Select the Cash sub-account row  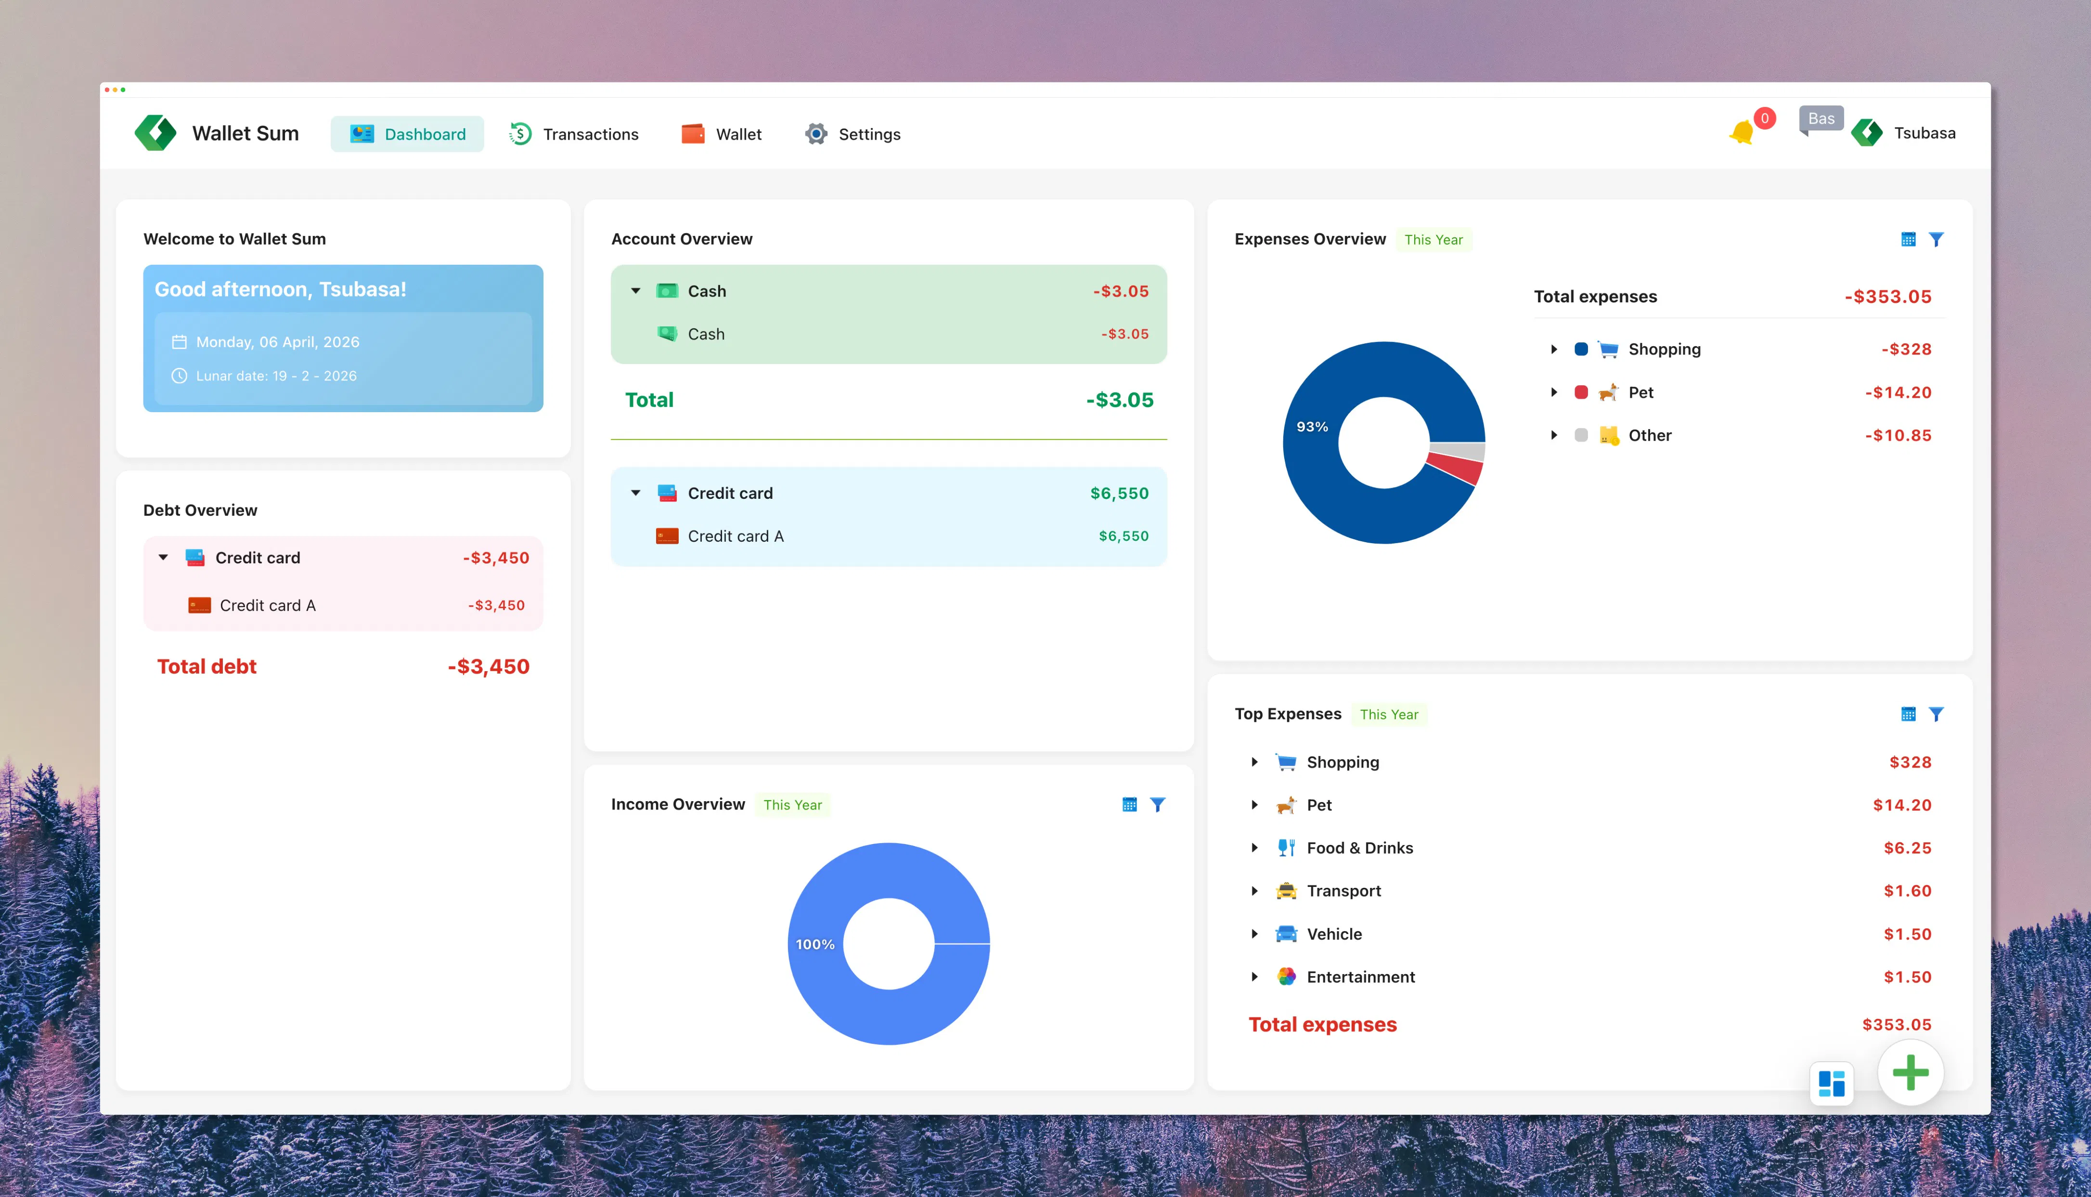(889, 334)
